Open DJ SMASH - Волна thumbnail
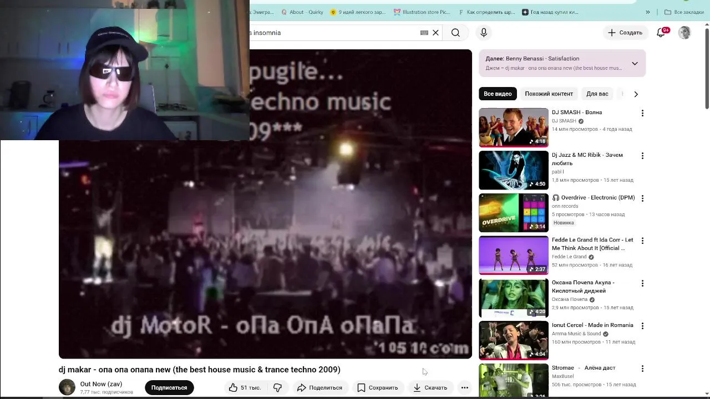The height and width of the screenshot is (399, 710). [x=514, y=127]
